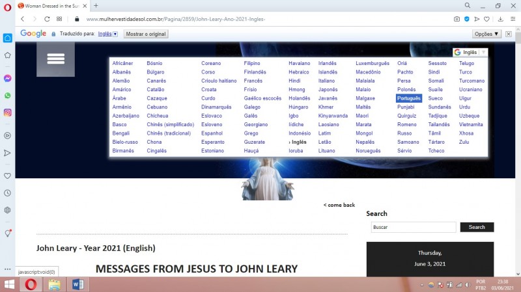The height and width of the screenshot is (292, 521).
Task: Click the Mostrar o original button
Action: pyautogui.click(x=146, y=34)
